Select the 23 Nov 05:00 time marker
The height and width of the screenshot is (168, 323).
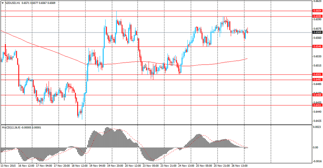pos(151,165)
